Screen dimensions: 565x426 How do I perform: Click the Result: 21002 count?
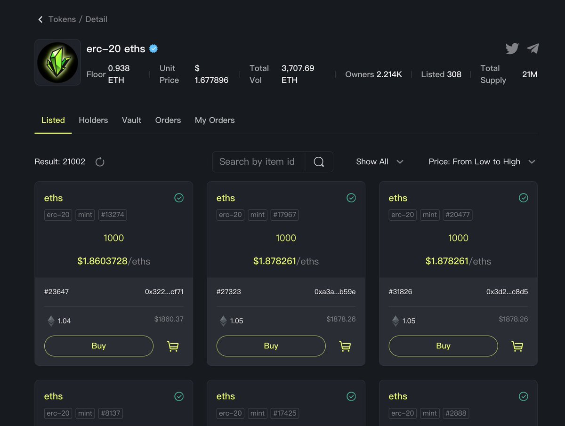[x=60, y=162]
